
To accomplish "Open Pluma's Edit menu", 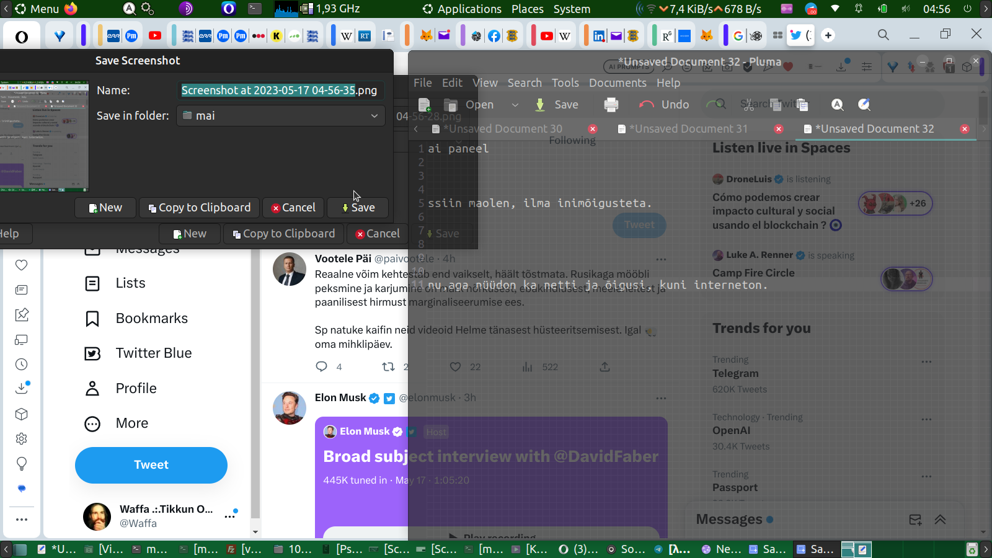I will point(452,83).
